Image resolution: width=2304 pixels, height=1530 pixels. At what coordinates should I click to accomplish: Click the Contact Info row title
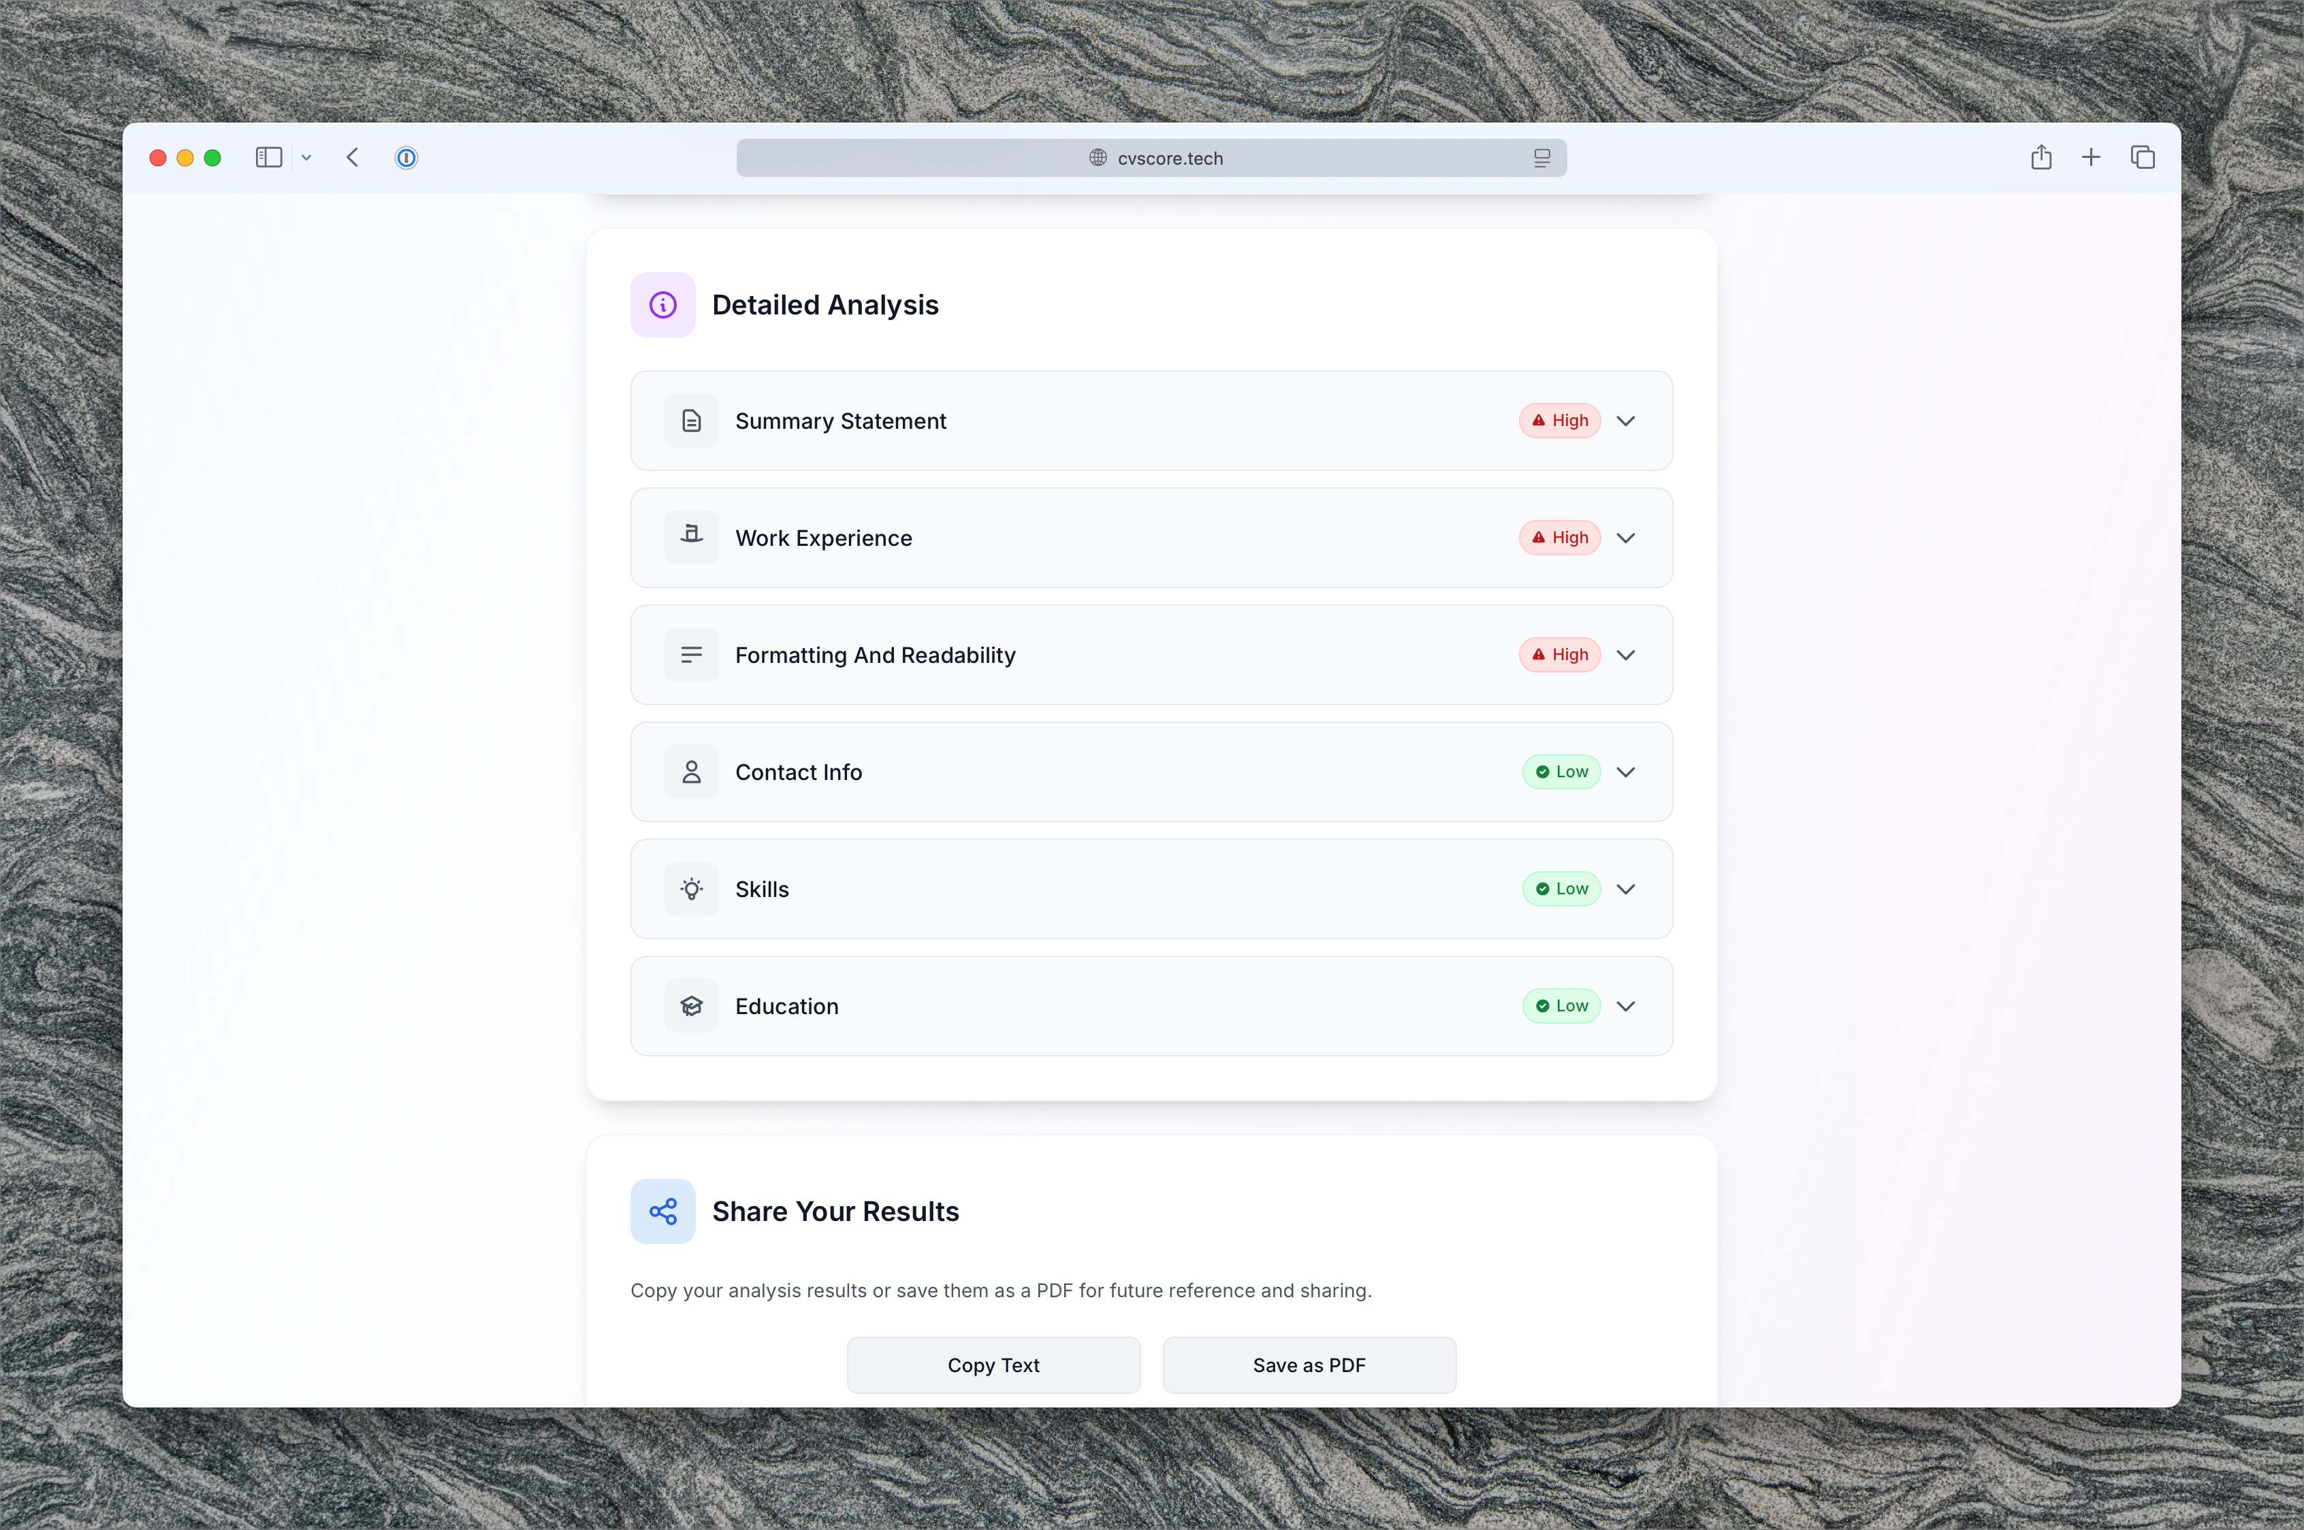pos(798,772)
